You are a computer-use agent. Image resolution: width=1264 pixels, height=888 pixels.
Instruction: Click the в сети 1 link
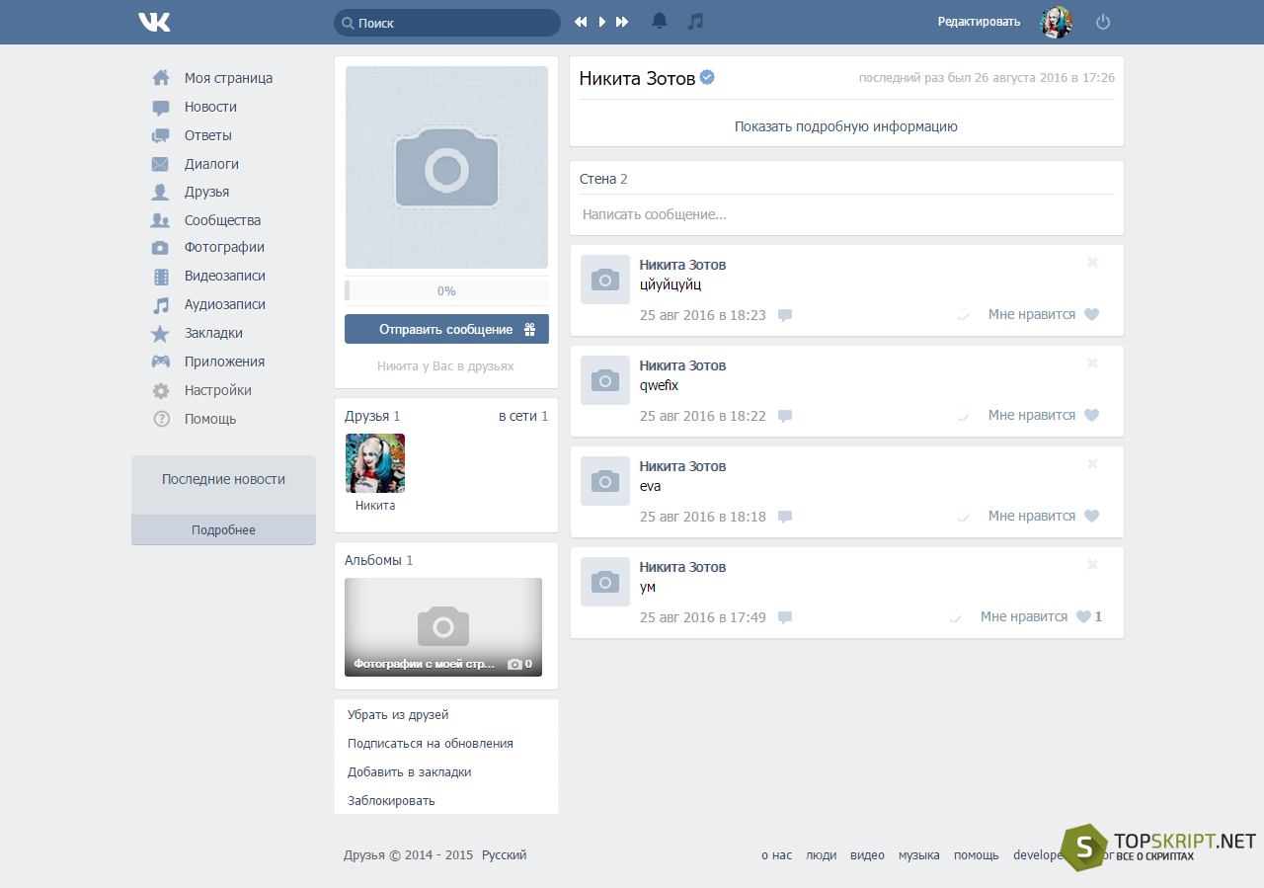coord(523,416)
